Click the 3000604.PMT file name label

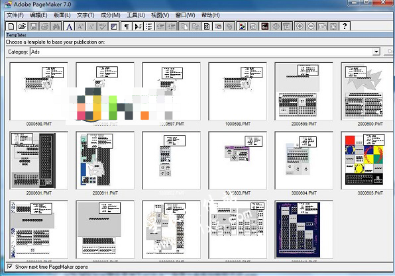pos(304,193)
